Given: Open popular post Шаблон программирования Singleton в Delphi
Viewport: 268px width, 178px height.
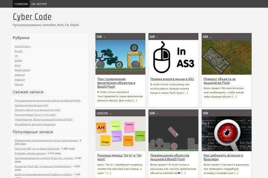Looking at the screenshot, I should [43, 174].
